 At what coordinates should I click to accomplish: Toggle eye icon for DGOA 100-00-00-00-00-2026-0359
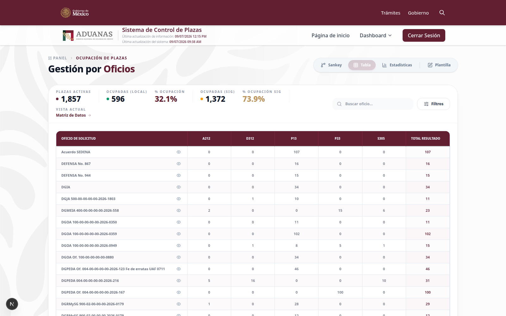[x=179, y=234]
